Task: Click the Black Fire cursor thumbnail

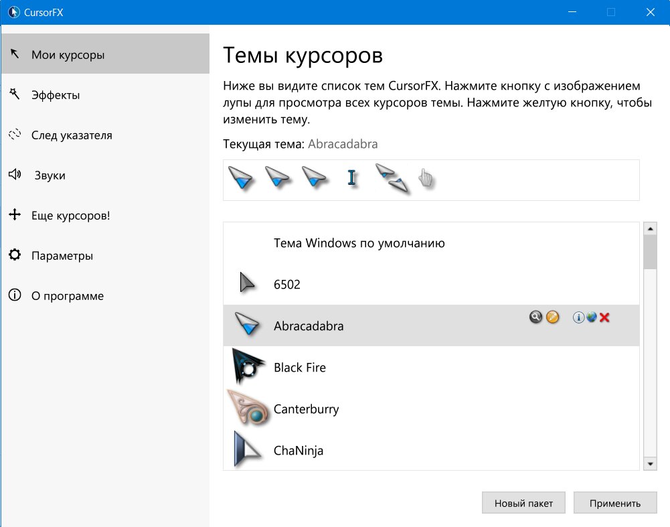Action: [x=248, y=366]
